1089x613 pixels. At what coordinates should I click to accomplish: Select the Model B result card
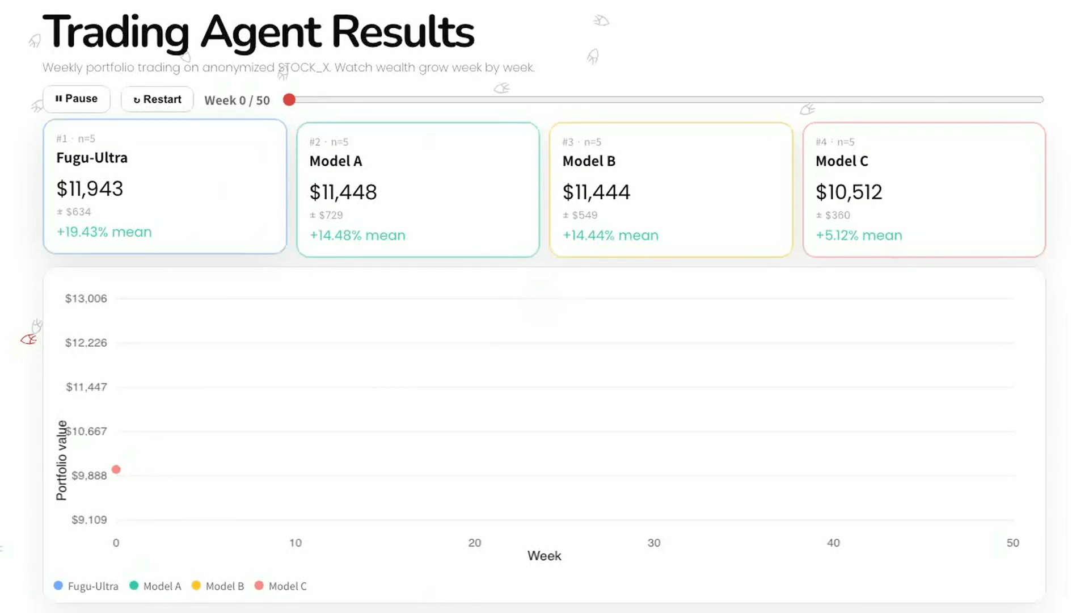[671, 190]
